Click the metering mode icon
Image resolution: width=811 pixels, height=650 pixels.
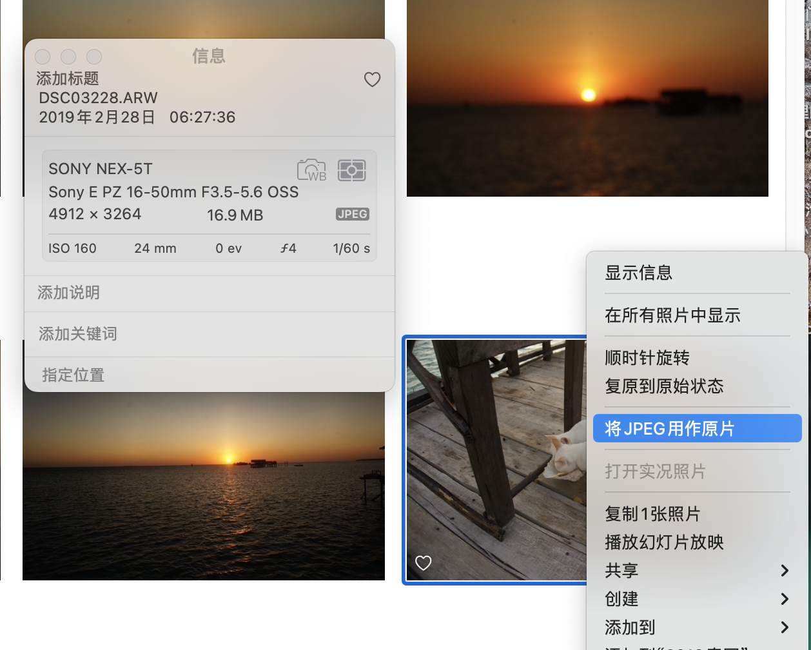(351, 170)
